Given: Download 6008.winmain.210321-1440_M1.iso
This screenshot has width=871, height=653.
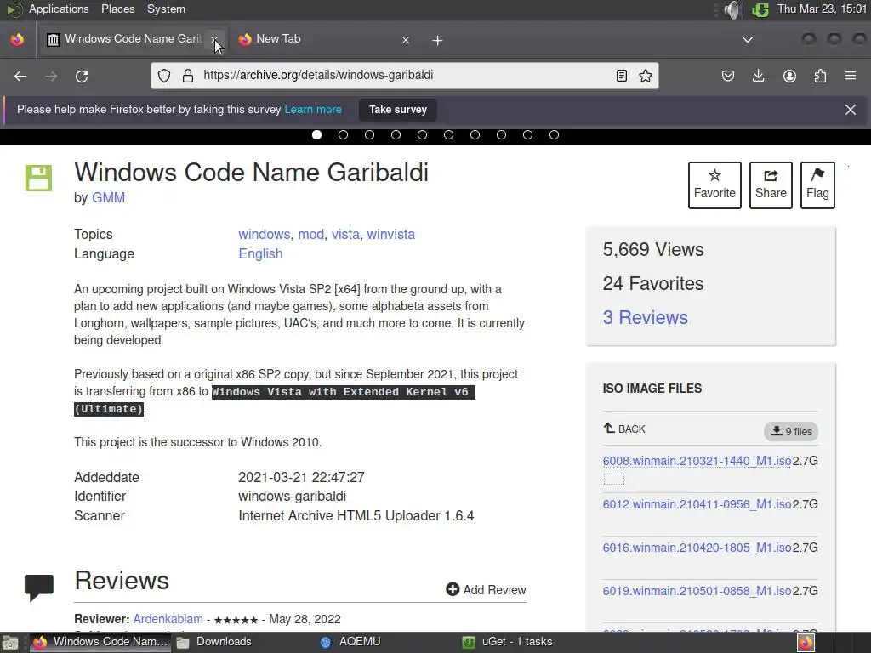Looking at the screenshot, I should (x=697, y=461).
